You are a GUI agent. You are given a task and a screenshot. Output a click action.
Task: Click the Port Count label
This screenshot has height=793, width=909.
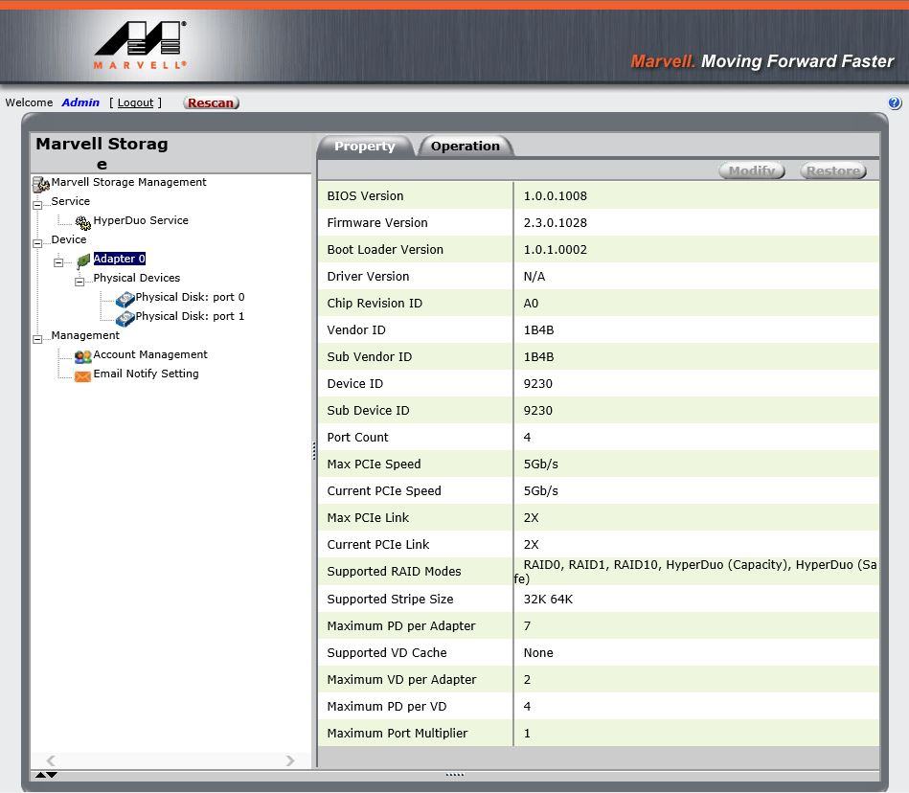coord(357,437)
